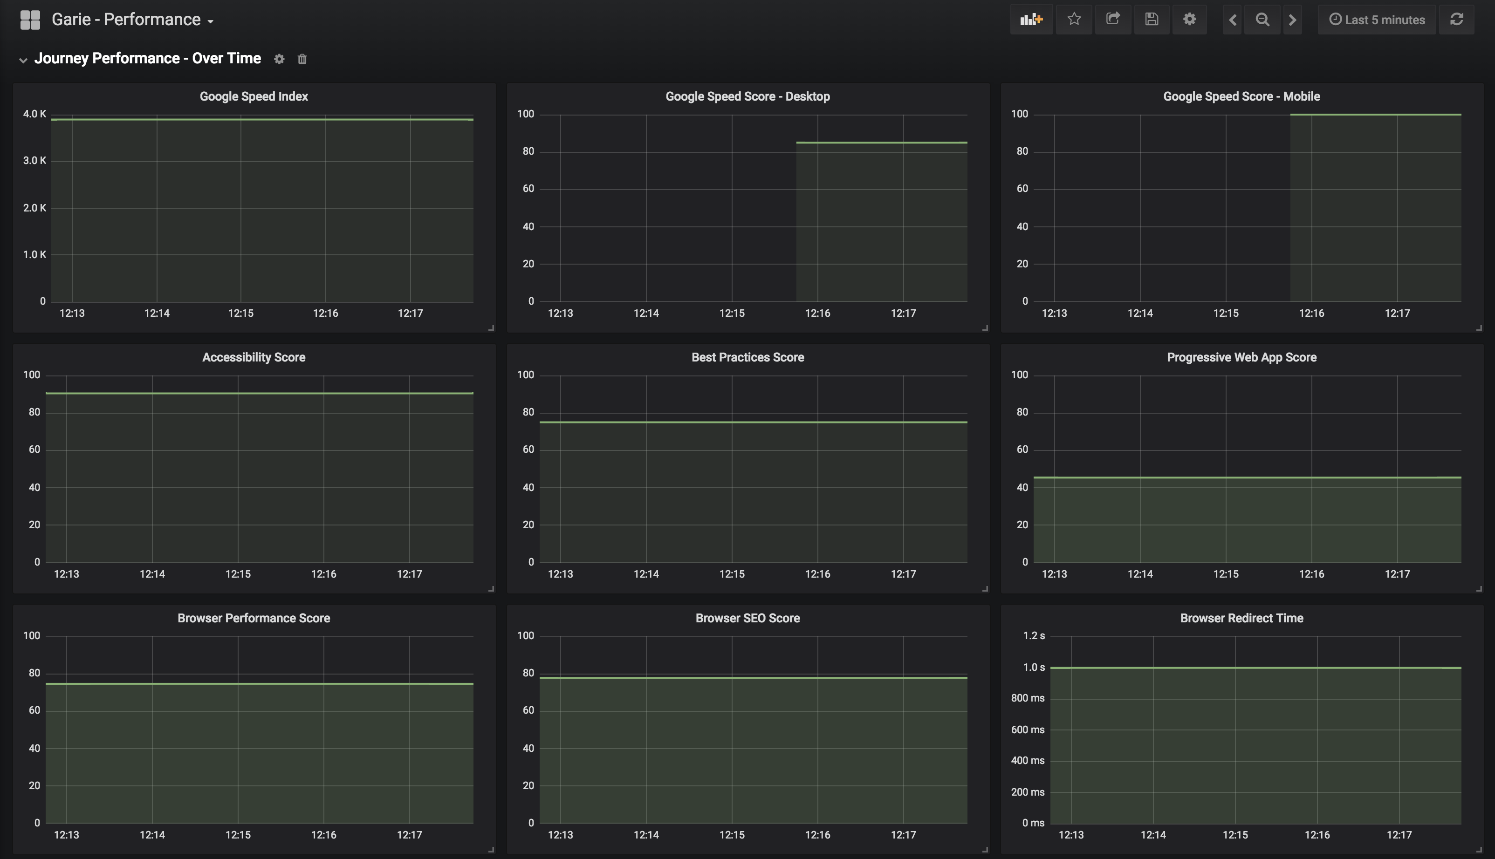
Task: Click resize handle of Best Practices Score panel
Action: click(984, 588)
